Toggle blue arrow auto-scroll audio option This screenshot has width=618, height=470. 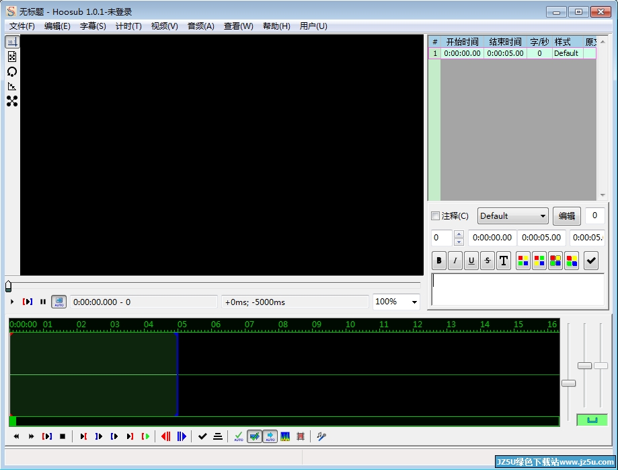(270, 436)
